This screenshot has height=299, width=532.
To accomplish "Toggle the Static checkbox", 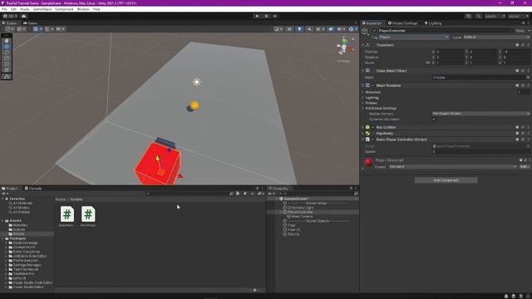I will (x=513, y=31).
